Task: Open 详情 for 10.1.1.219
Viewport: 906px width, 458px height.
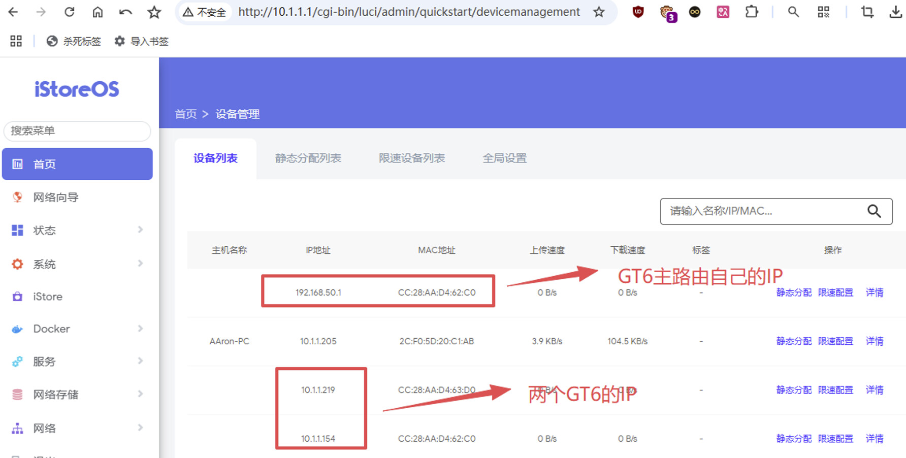Action: point(875,390)
